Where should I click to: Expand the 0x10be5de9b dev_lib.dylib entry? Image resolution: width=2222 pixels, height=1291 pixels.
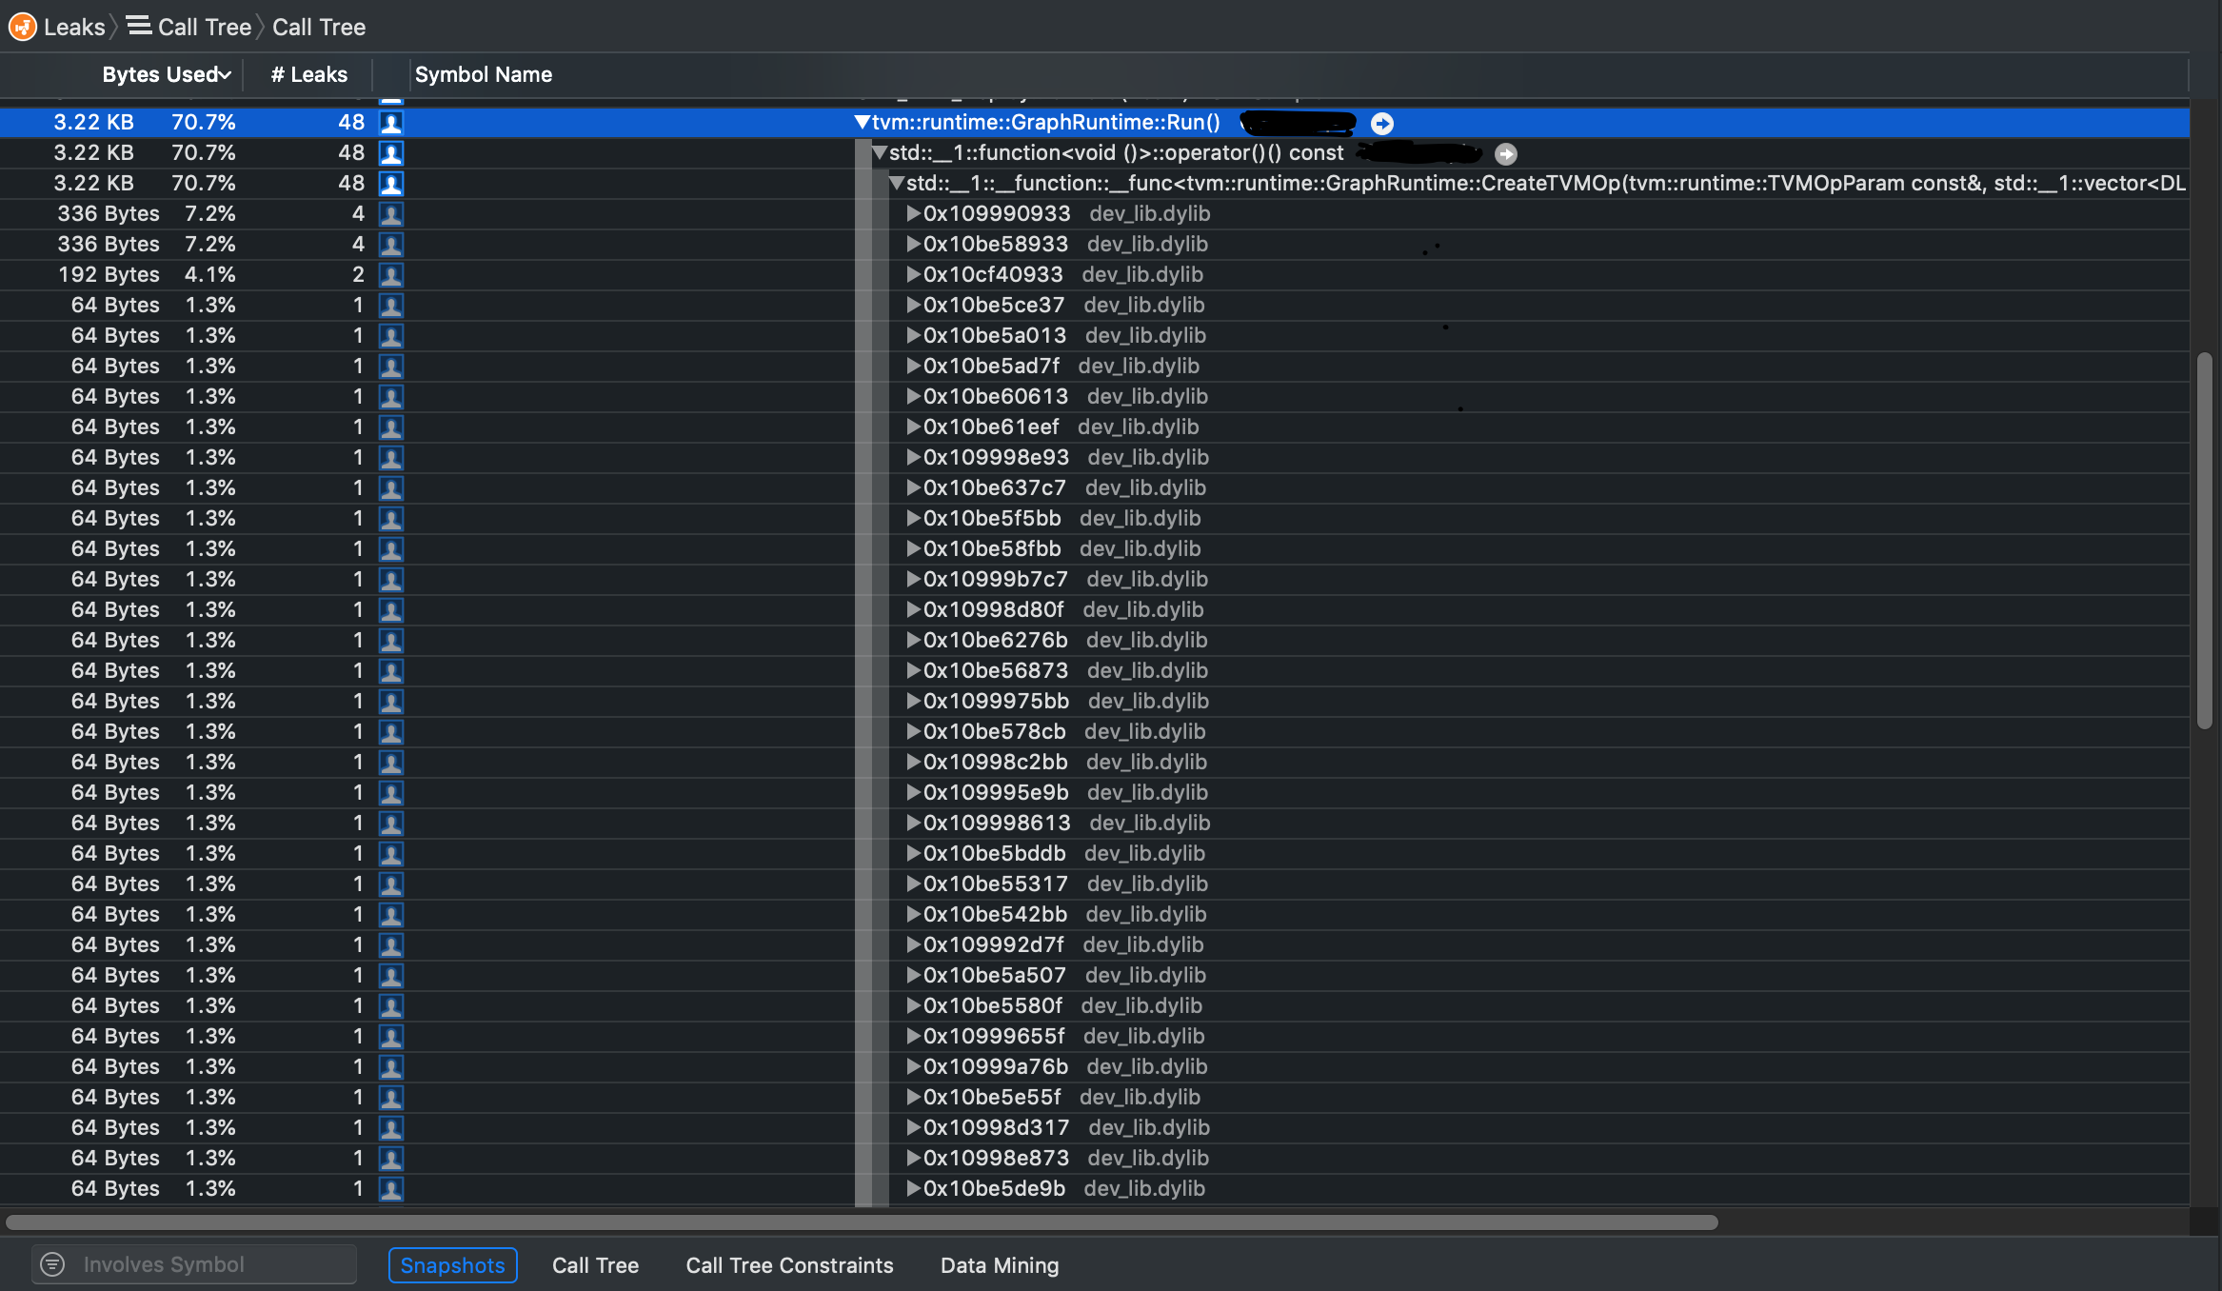913,1188
